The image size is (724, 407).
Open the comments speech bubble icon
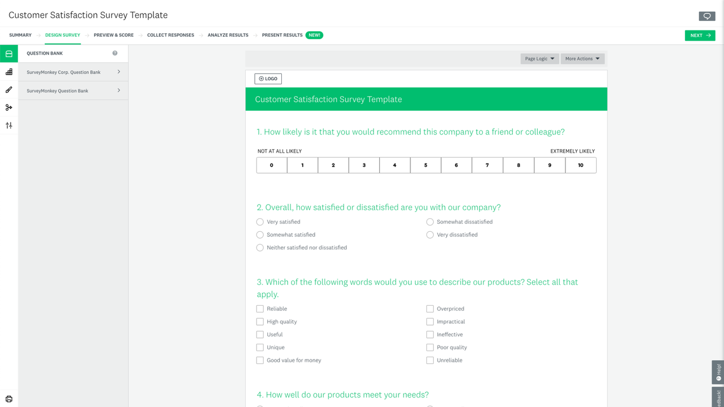pyautogui.click(x=706, y=16)
